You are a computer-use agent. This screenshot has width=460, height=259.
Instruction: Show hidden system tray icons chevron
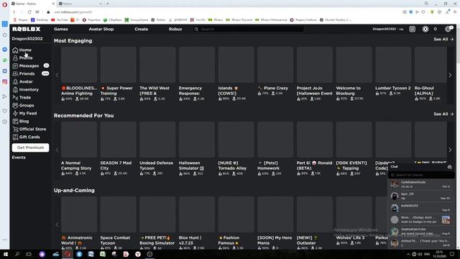pyautogui.click(x=408, y=254)
